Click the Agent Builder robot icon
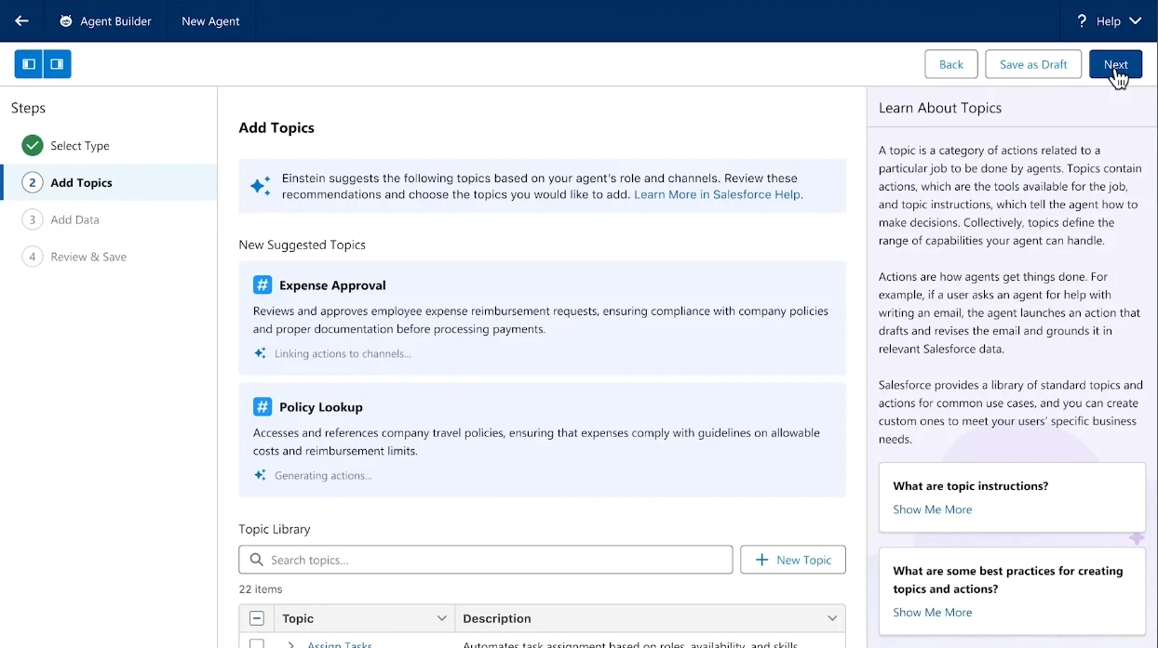The image size is (1158, 648). (65, 20)
